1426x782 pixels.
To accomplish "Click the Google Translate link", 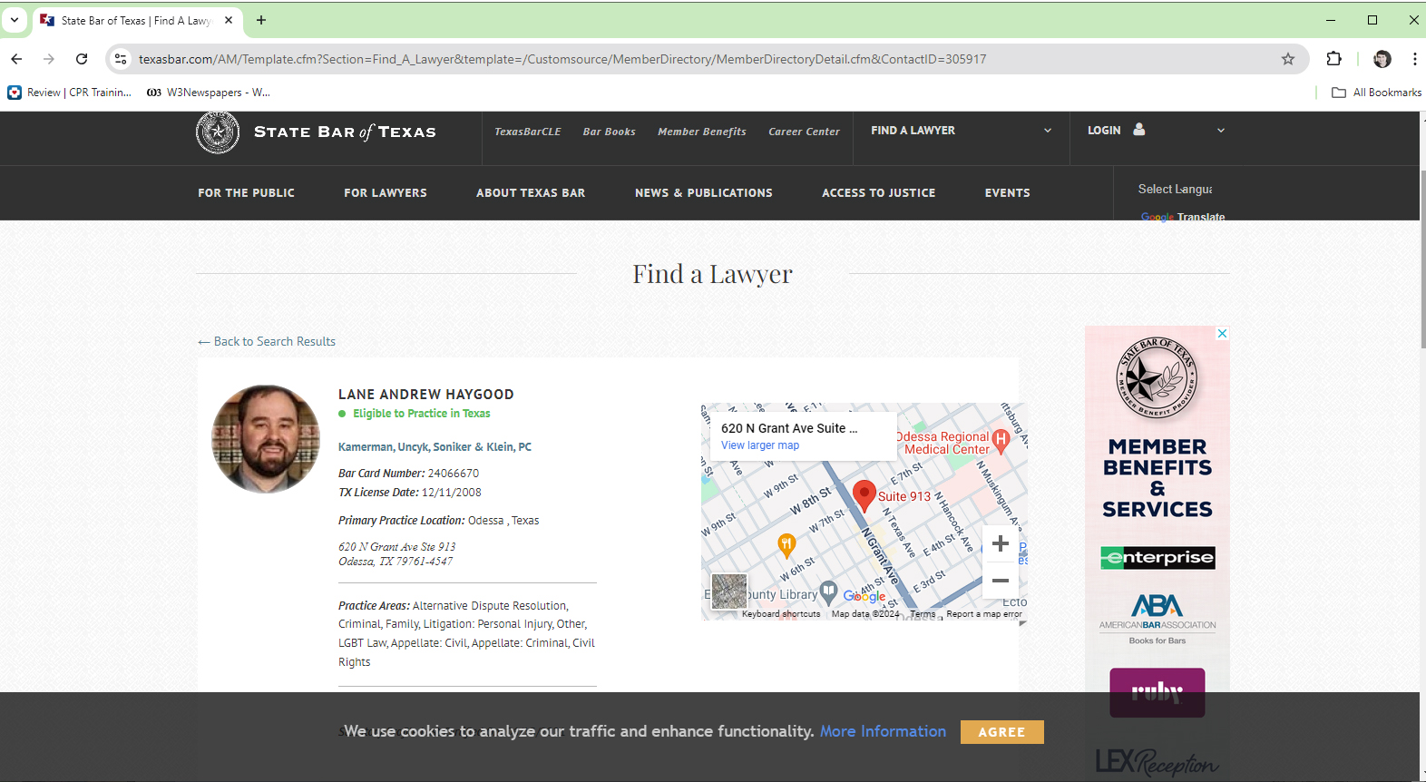I will (x=1183, y=217).
